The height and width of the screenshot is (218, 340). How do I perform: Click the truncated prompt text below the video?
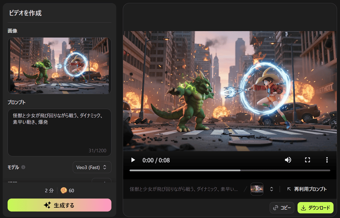pyautogui.click(x=184, y=189)
